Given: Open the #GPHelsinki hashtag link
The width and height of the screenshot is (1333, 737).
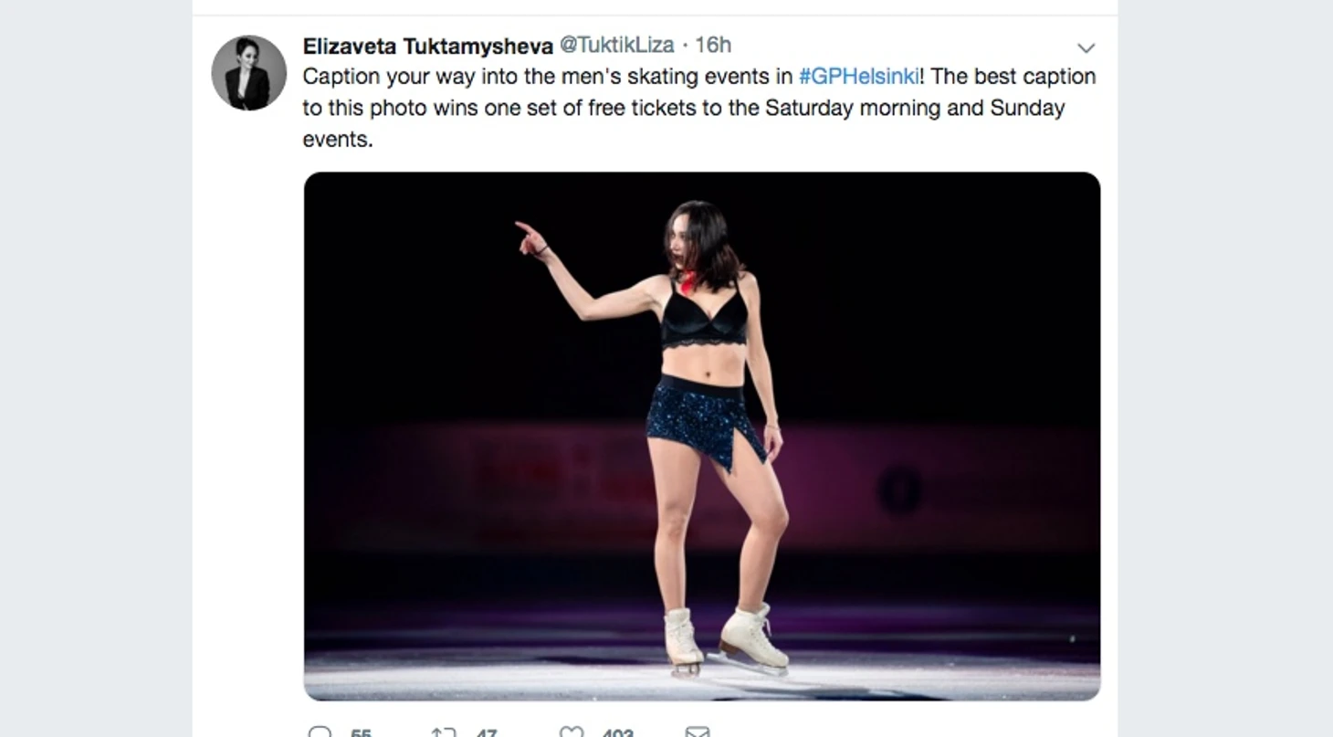Looking at the screenshot, I should 858,76.
